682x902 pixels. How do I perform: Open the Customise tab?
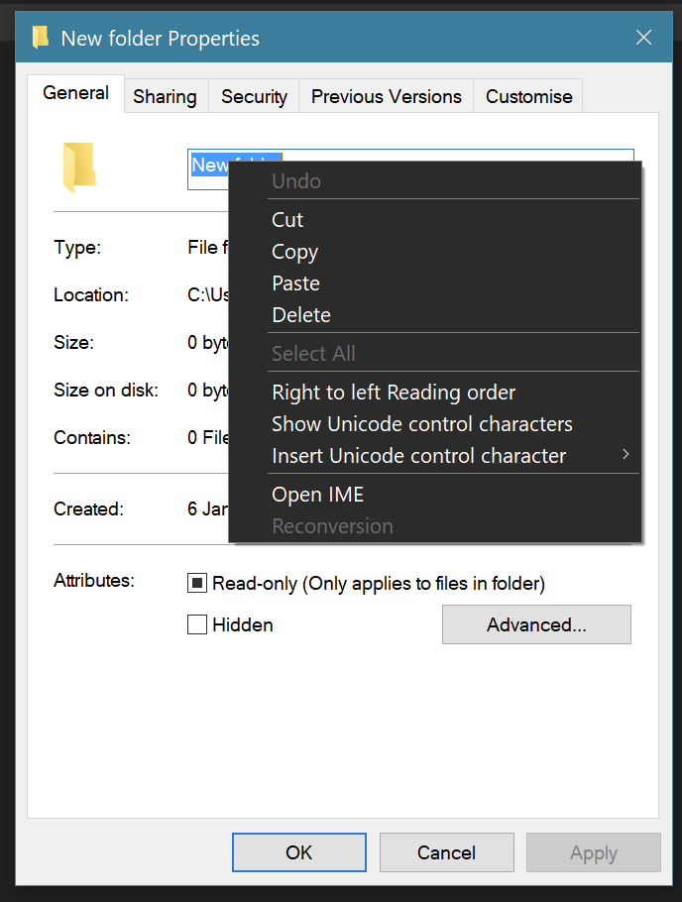click(528, 96)
